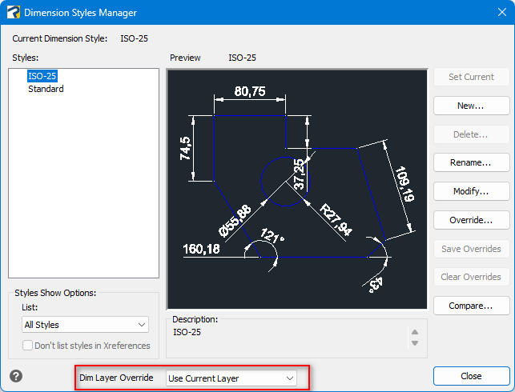Click the Rename button
515x392 pixels.
tap(471, 162)
